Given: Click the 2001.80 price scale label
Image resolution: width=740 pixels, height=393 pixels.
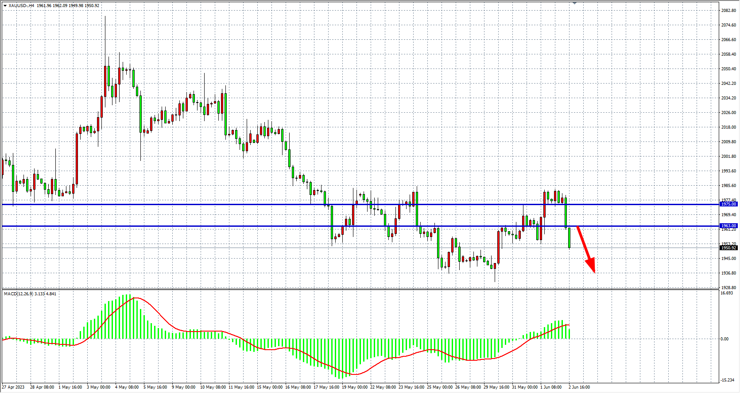Looking at the screenshot, I should coord(728,156).
